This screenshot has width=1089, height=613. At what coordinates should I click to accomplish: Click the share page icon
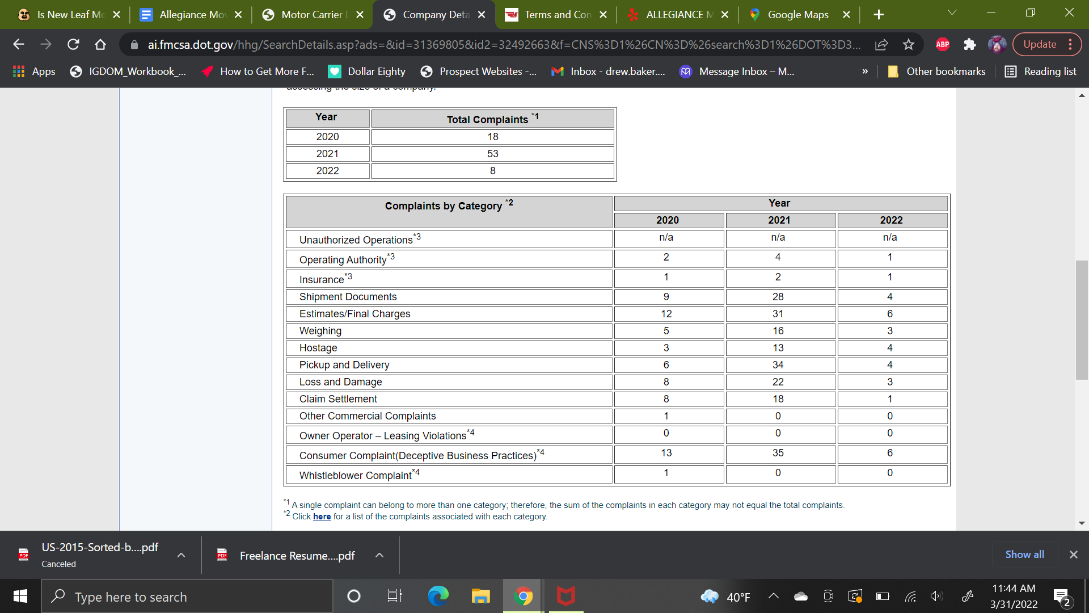click(x=881, y=44)
